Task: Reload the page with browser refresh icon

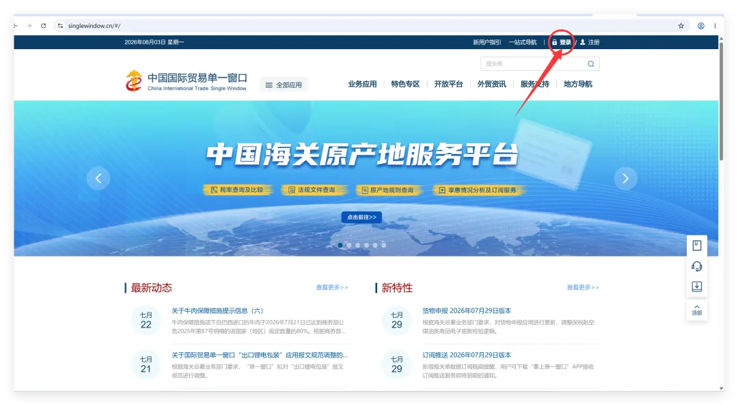Action: click(x=43, y=26)
